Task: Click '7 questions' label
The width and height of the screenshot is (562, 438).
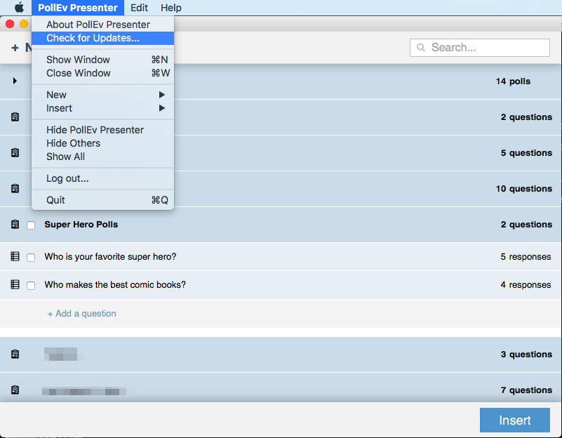Action: (x=526, y=390)
